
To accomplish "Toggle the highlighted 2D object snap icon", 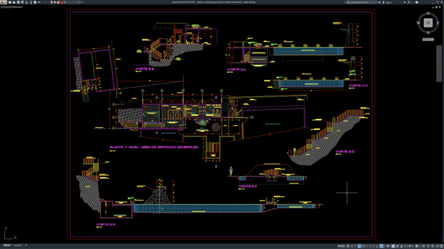I will pyautogui.click(x=382, y=246).
